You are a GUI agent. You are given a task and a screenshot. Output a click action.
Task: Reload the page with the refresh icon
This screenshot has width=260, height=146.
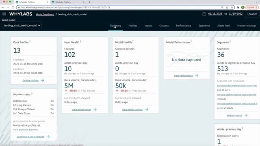(13, 7)
